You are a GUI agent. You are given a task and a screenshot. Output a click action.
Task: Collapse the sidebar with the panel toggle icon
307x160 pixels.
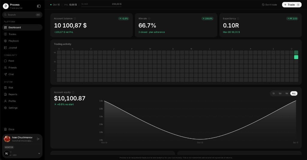pyautogui.click(x=39, y=6)
